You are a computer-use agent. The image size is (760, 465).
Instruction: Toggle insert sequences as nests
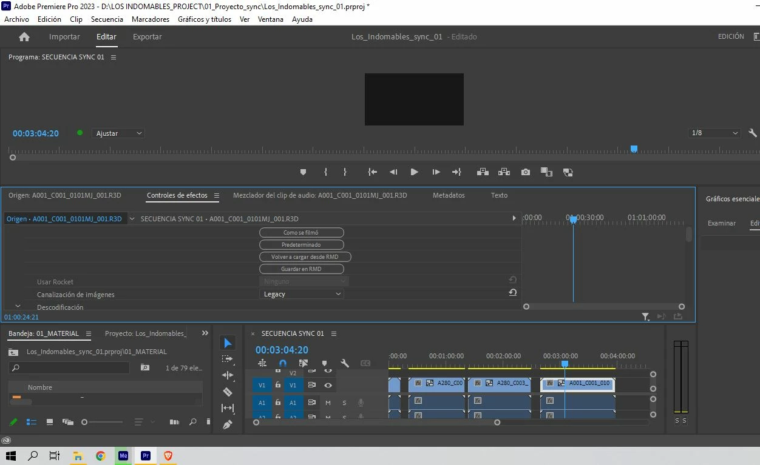(x=262, y=363)
